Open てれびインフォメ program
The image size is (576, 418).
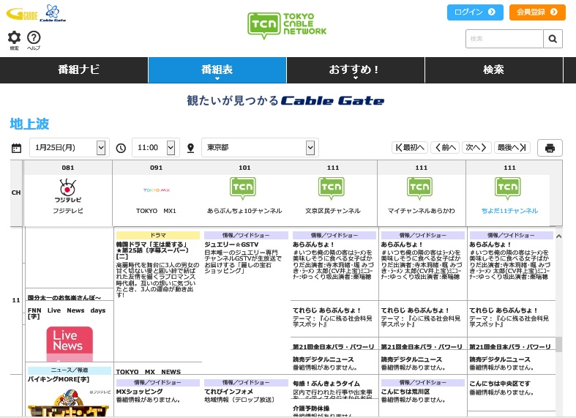(x=229, y=392)
